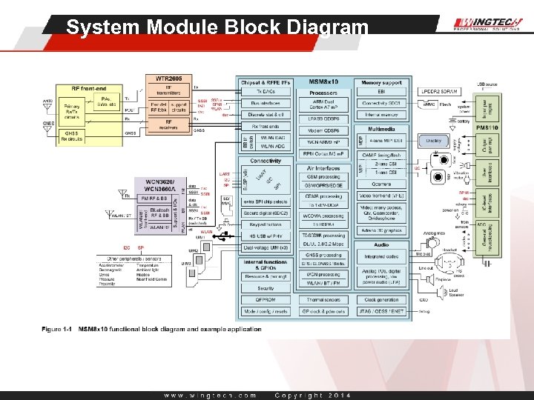Click the USB trident symbol
Viewport: 534px width, 400px height.
[223, 236]
